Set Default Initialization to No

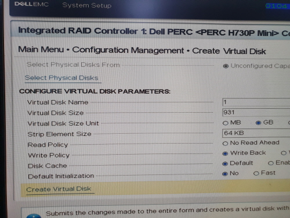click(x=225, y=174)
